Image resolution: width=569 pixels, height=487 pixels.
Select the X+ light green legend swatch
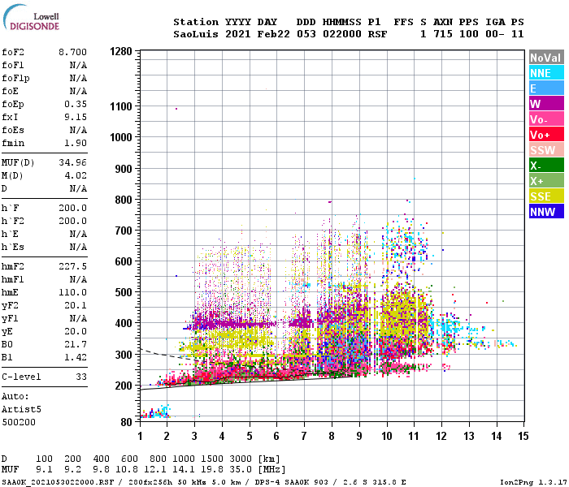546,180
